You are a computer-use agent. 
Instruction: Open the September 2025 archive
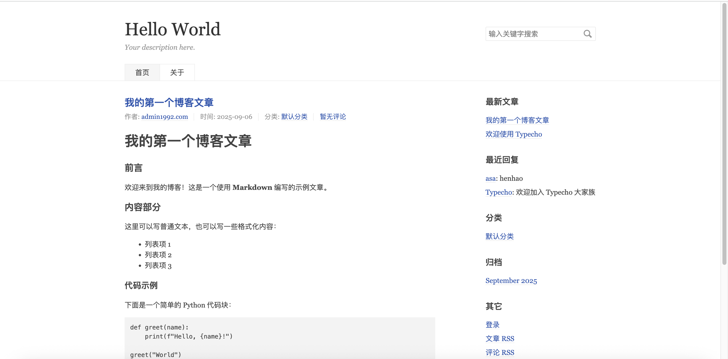tap(511, 280)
